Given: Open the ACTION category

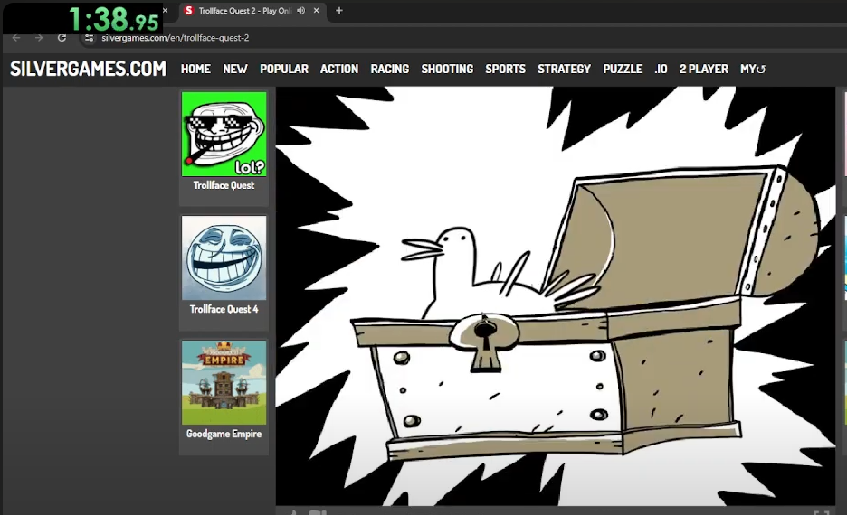Looking at the screenshot, I should point(339,69).
